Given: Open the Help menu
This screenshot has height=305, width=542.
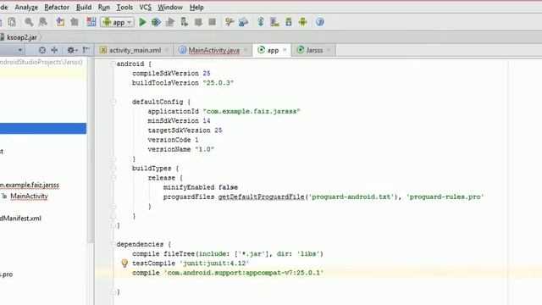Looking at the screenshot, I should [x=196, y=8].
